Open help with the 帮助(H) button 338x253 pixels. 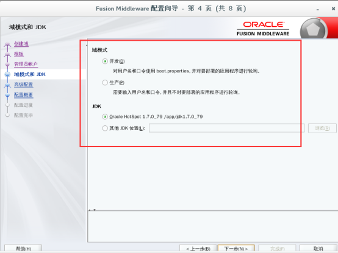tap(23, 249)
